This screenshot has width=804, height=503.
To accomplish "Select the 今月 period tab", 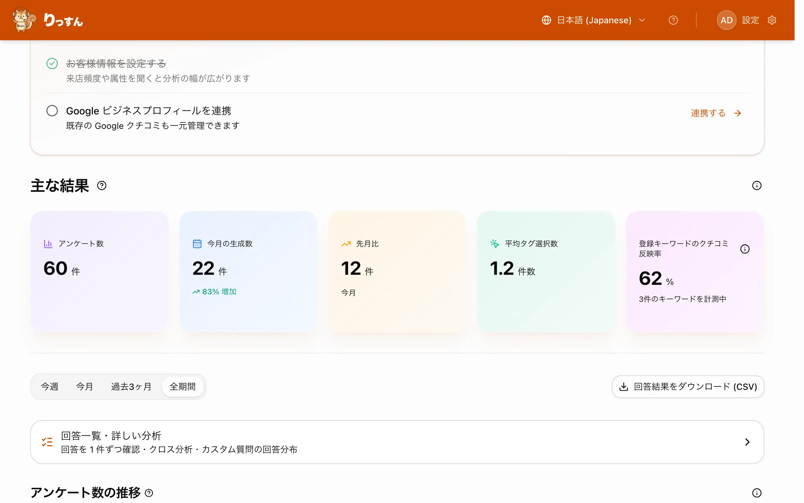I will [x=84, y=387].
